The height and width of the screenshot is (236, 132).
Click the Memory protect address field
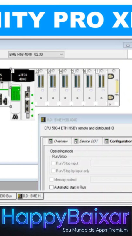111,179
